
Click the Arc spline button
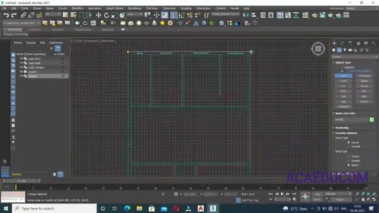pyautogui.click(x=343, y=86)
